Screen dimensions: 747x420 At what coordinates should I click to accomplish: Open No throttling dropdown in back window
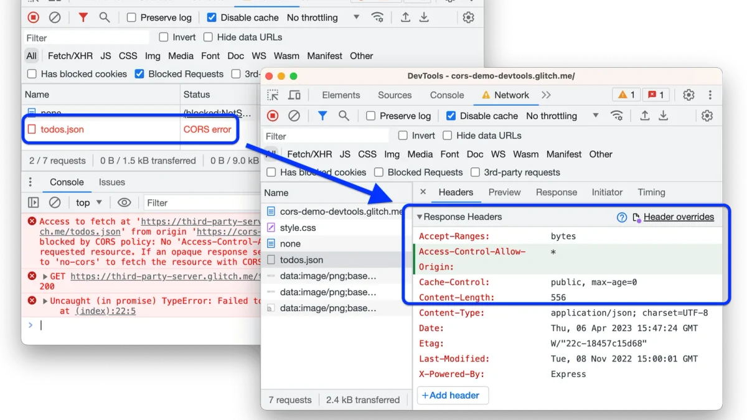coord(323,17)
